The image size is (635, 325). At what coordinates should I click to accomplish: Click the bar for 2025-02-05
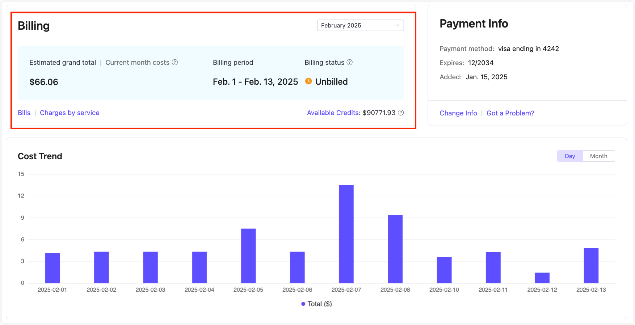[x=248, y=256]
